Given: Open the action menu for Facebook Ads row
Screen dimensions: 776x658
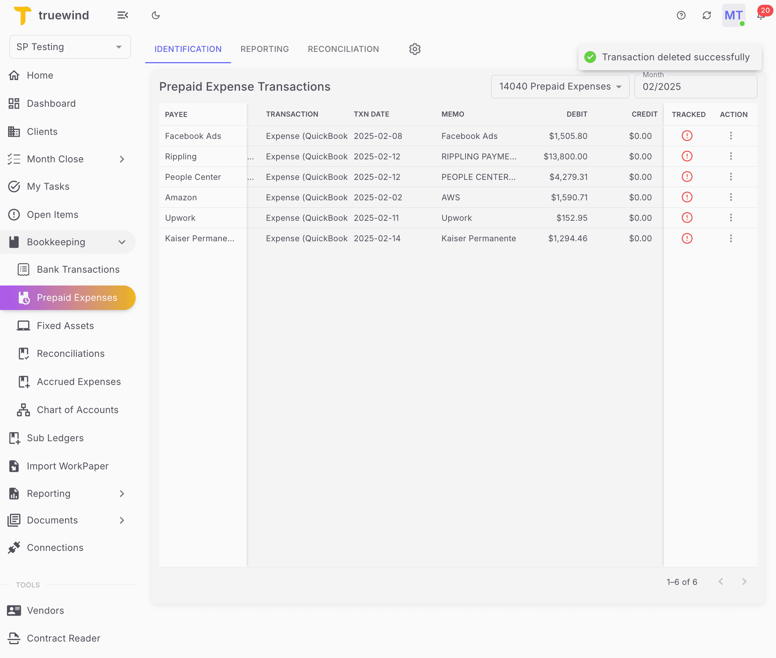Looking at the screenshot, I should pyautogui.click(x=731, y=136).
